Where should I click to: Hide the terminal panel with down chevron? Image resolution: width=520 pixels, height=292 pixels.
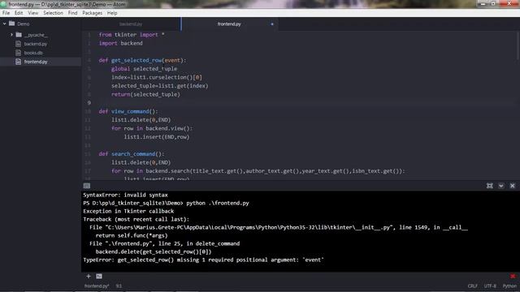pyautogui.click(x=501, y=186)
